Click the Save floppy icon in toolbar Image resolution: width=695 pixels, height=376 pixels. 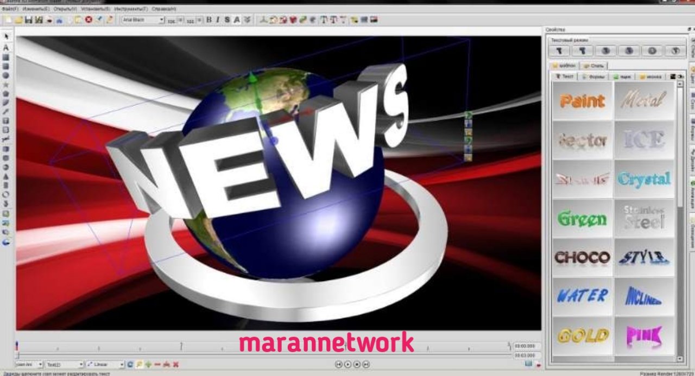pyautogui.click(x=28, y=20)
